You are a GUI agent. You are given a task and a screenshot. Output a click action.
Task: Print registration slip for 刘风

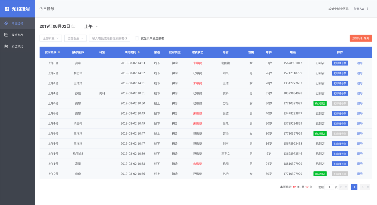[340, 73]
